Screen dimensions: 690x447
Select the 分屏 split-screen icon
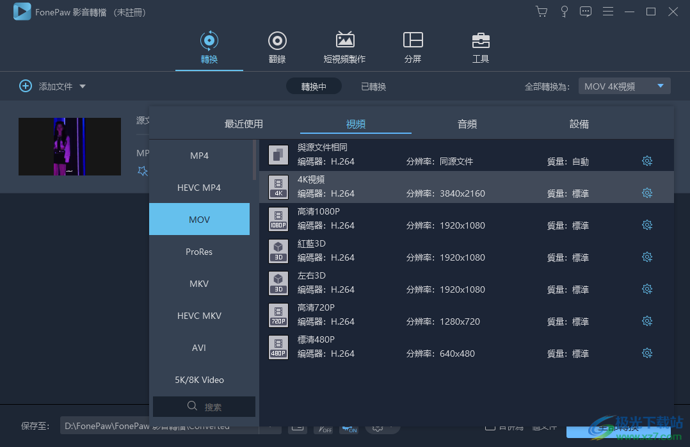point(413,46)
